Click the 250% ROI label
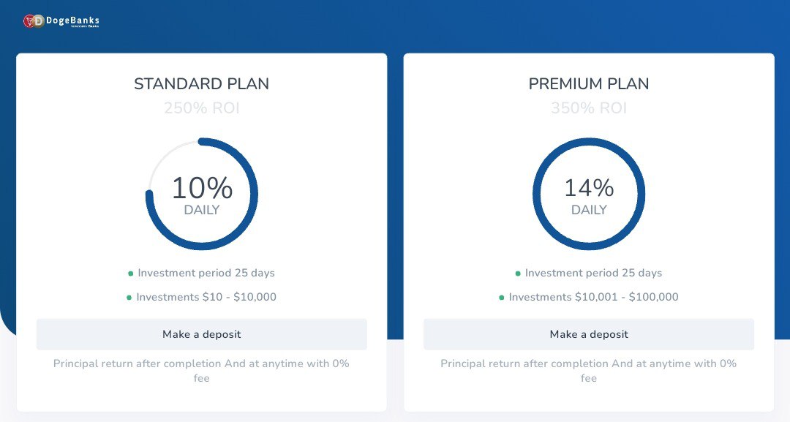 (x=201, y=108)
